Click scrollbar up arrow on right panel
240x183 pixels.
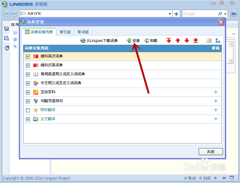[x=230, y=44]
